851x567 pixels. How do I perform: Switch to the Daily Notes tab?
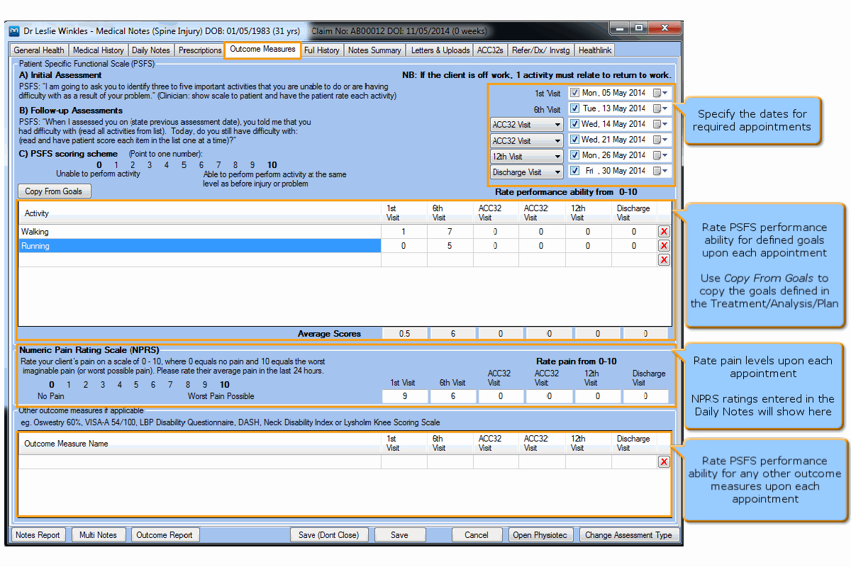tap(151, 50)
